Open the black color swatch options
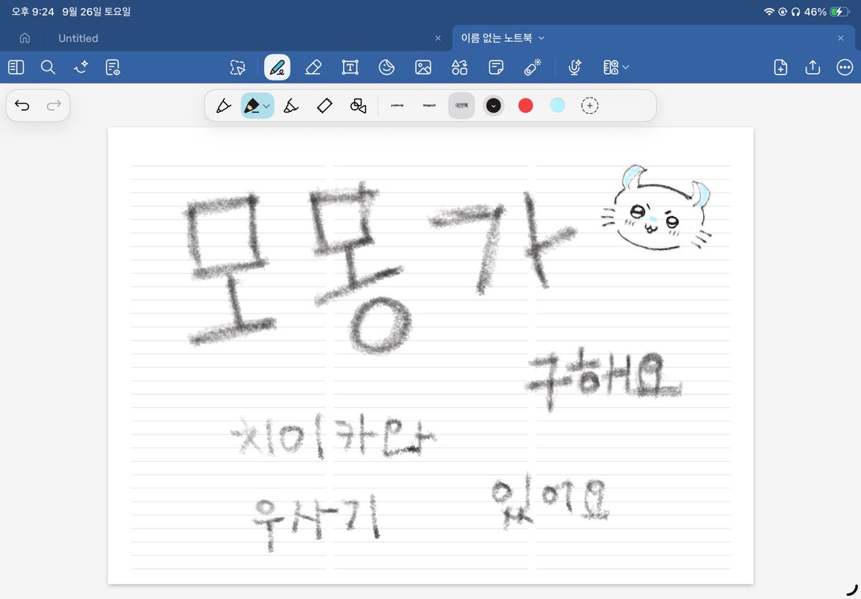The image size is (861, 599). pyautogui.click(x=493, y=106)
